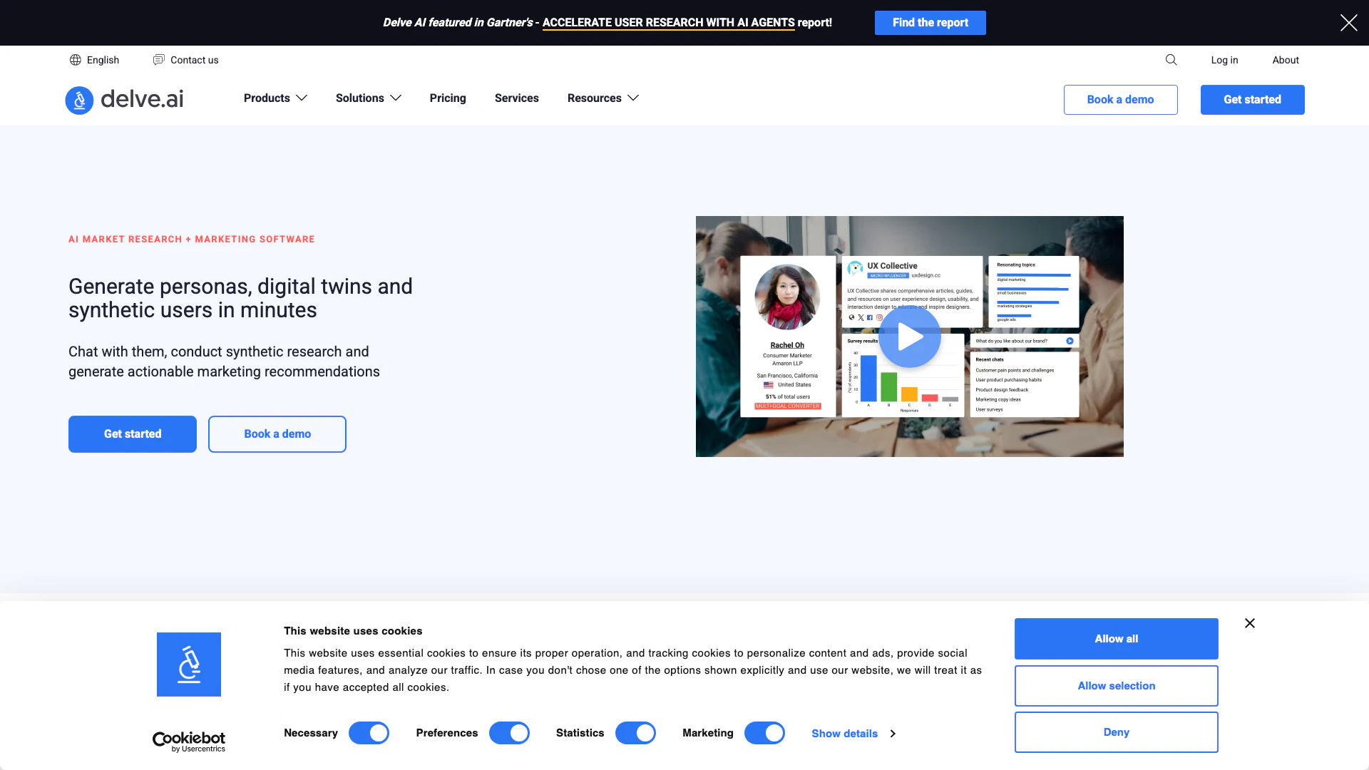This screenshot has width=1369, height=770.
Task: Open the Accelerate User Research report link
Action: pos(668,23)
